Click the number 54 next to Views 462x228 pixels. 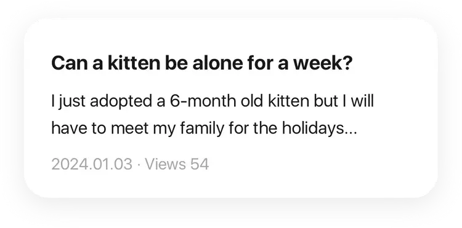(x=200, y=164)
